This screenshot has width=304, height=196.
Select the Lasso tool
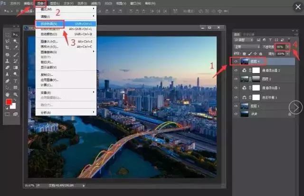point(8,41)
